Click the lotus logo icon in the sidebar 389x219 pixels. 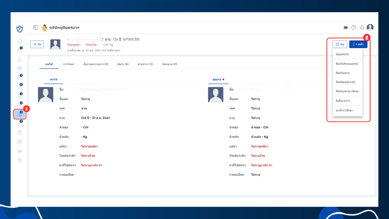(19, 29)
